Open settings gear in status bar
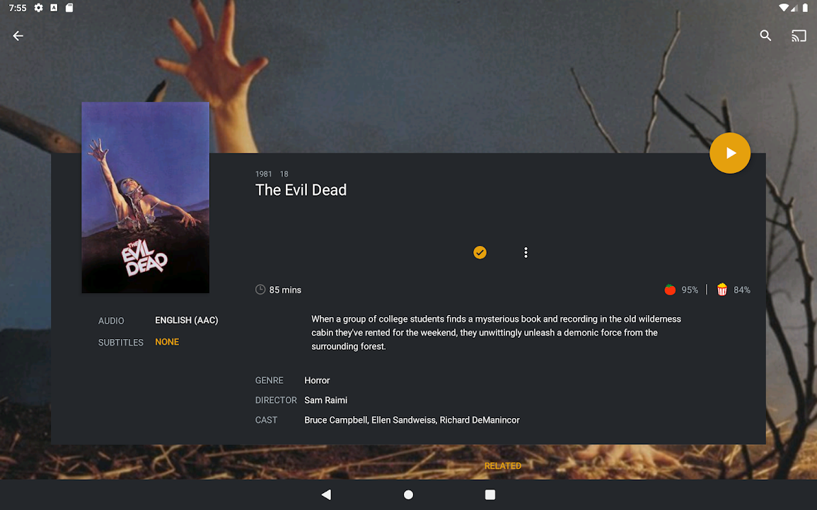This screenshot has width=817, height=510. 39,8
